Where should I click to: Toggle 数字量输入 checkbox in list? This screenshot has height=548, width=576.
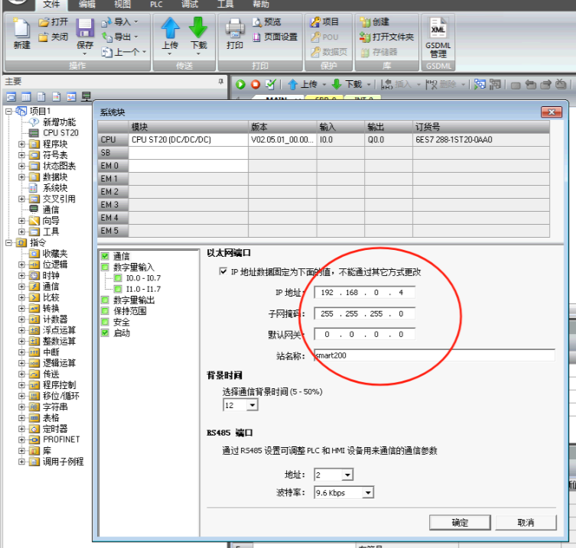106,267
